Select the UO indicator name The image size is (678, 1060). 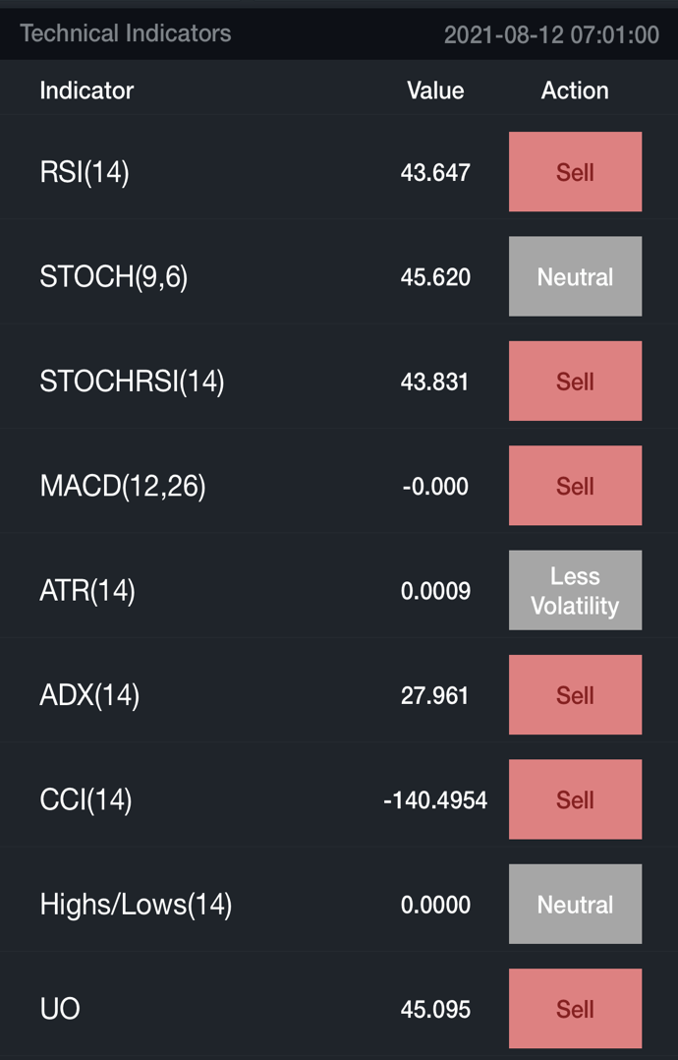60,1009
